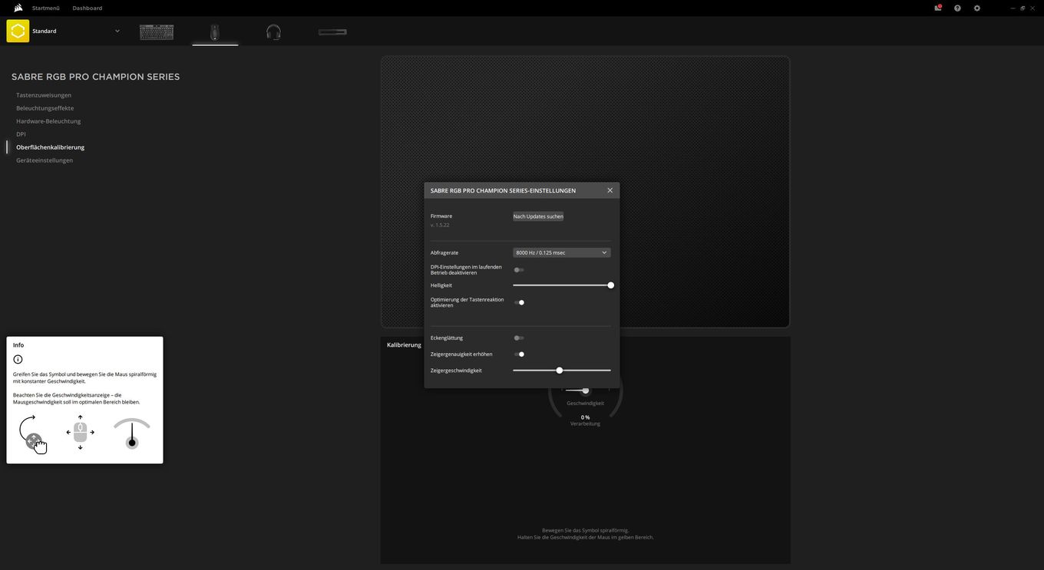Image resolution: width=1044 pixels, height=570 pixels.
Task: Click Nach Updates suchen button
Action: point(538,216)
